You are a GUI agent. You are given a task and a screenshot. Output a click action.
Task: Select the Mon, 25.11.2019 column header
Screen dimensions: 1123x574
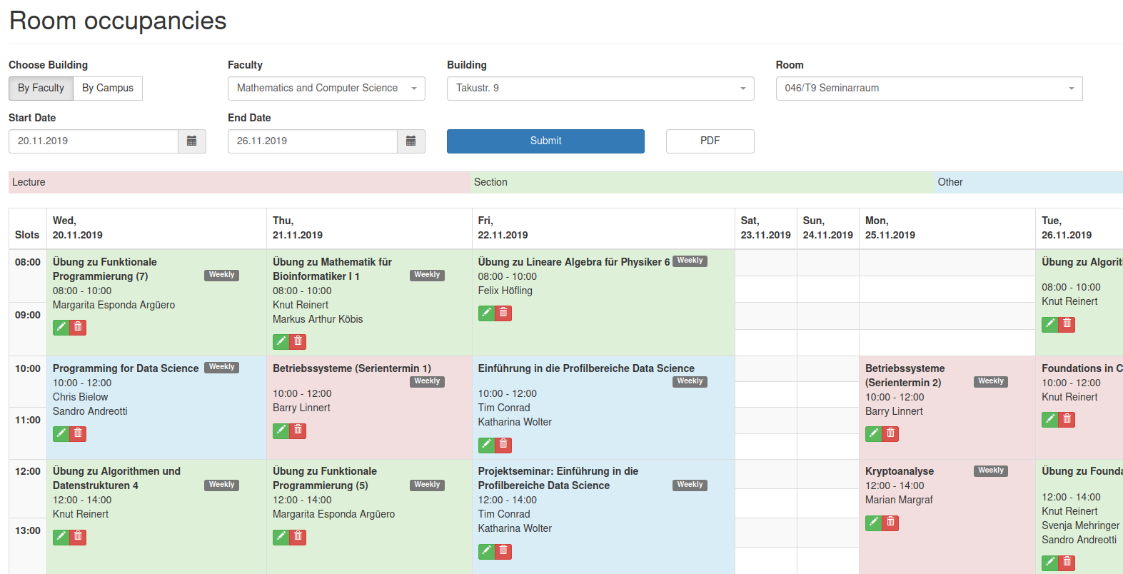point(947,228)
